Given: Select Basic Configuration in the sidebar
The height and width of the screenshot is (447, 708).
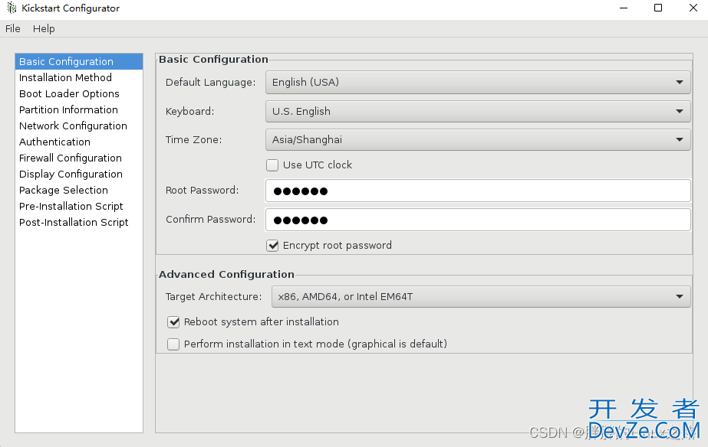Looking at the screenshot, I should pos(79,62).
